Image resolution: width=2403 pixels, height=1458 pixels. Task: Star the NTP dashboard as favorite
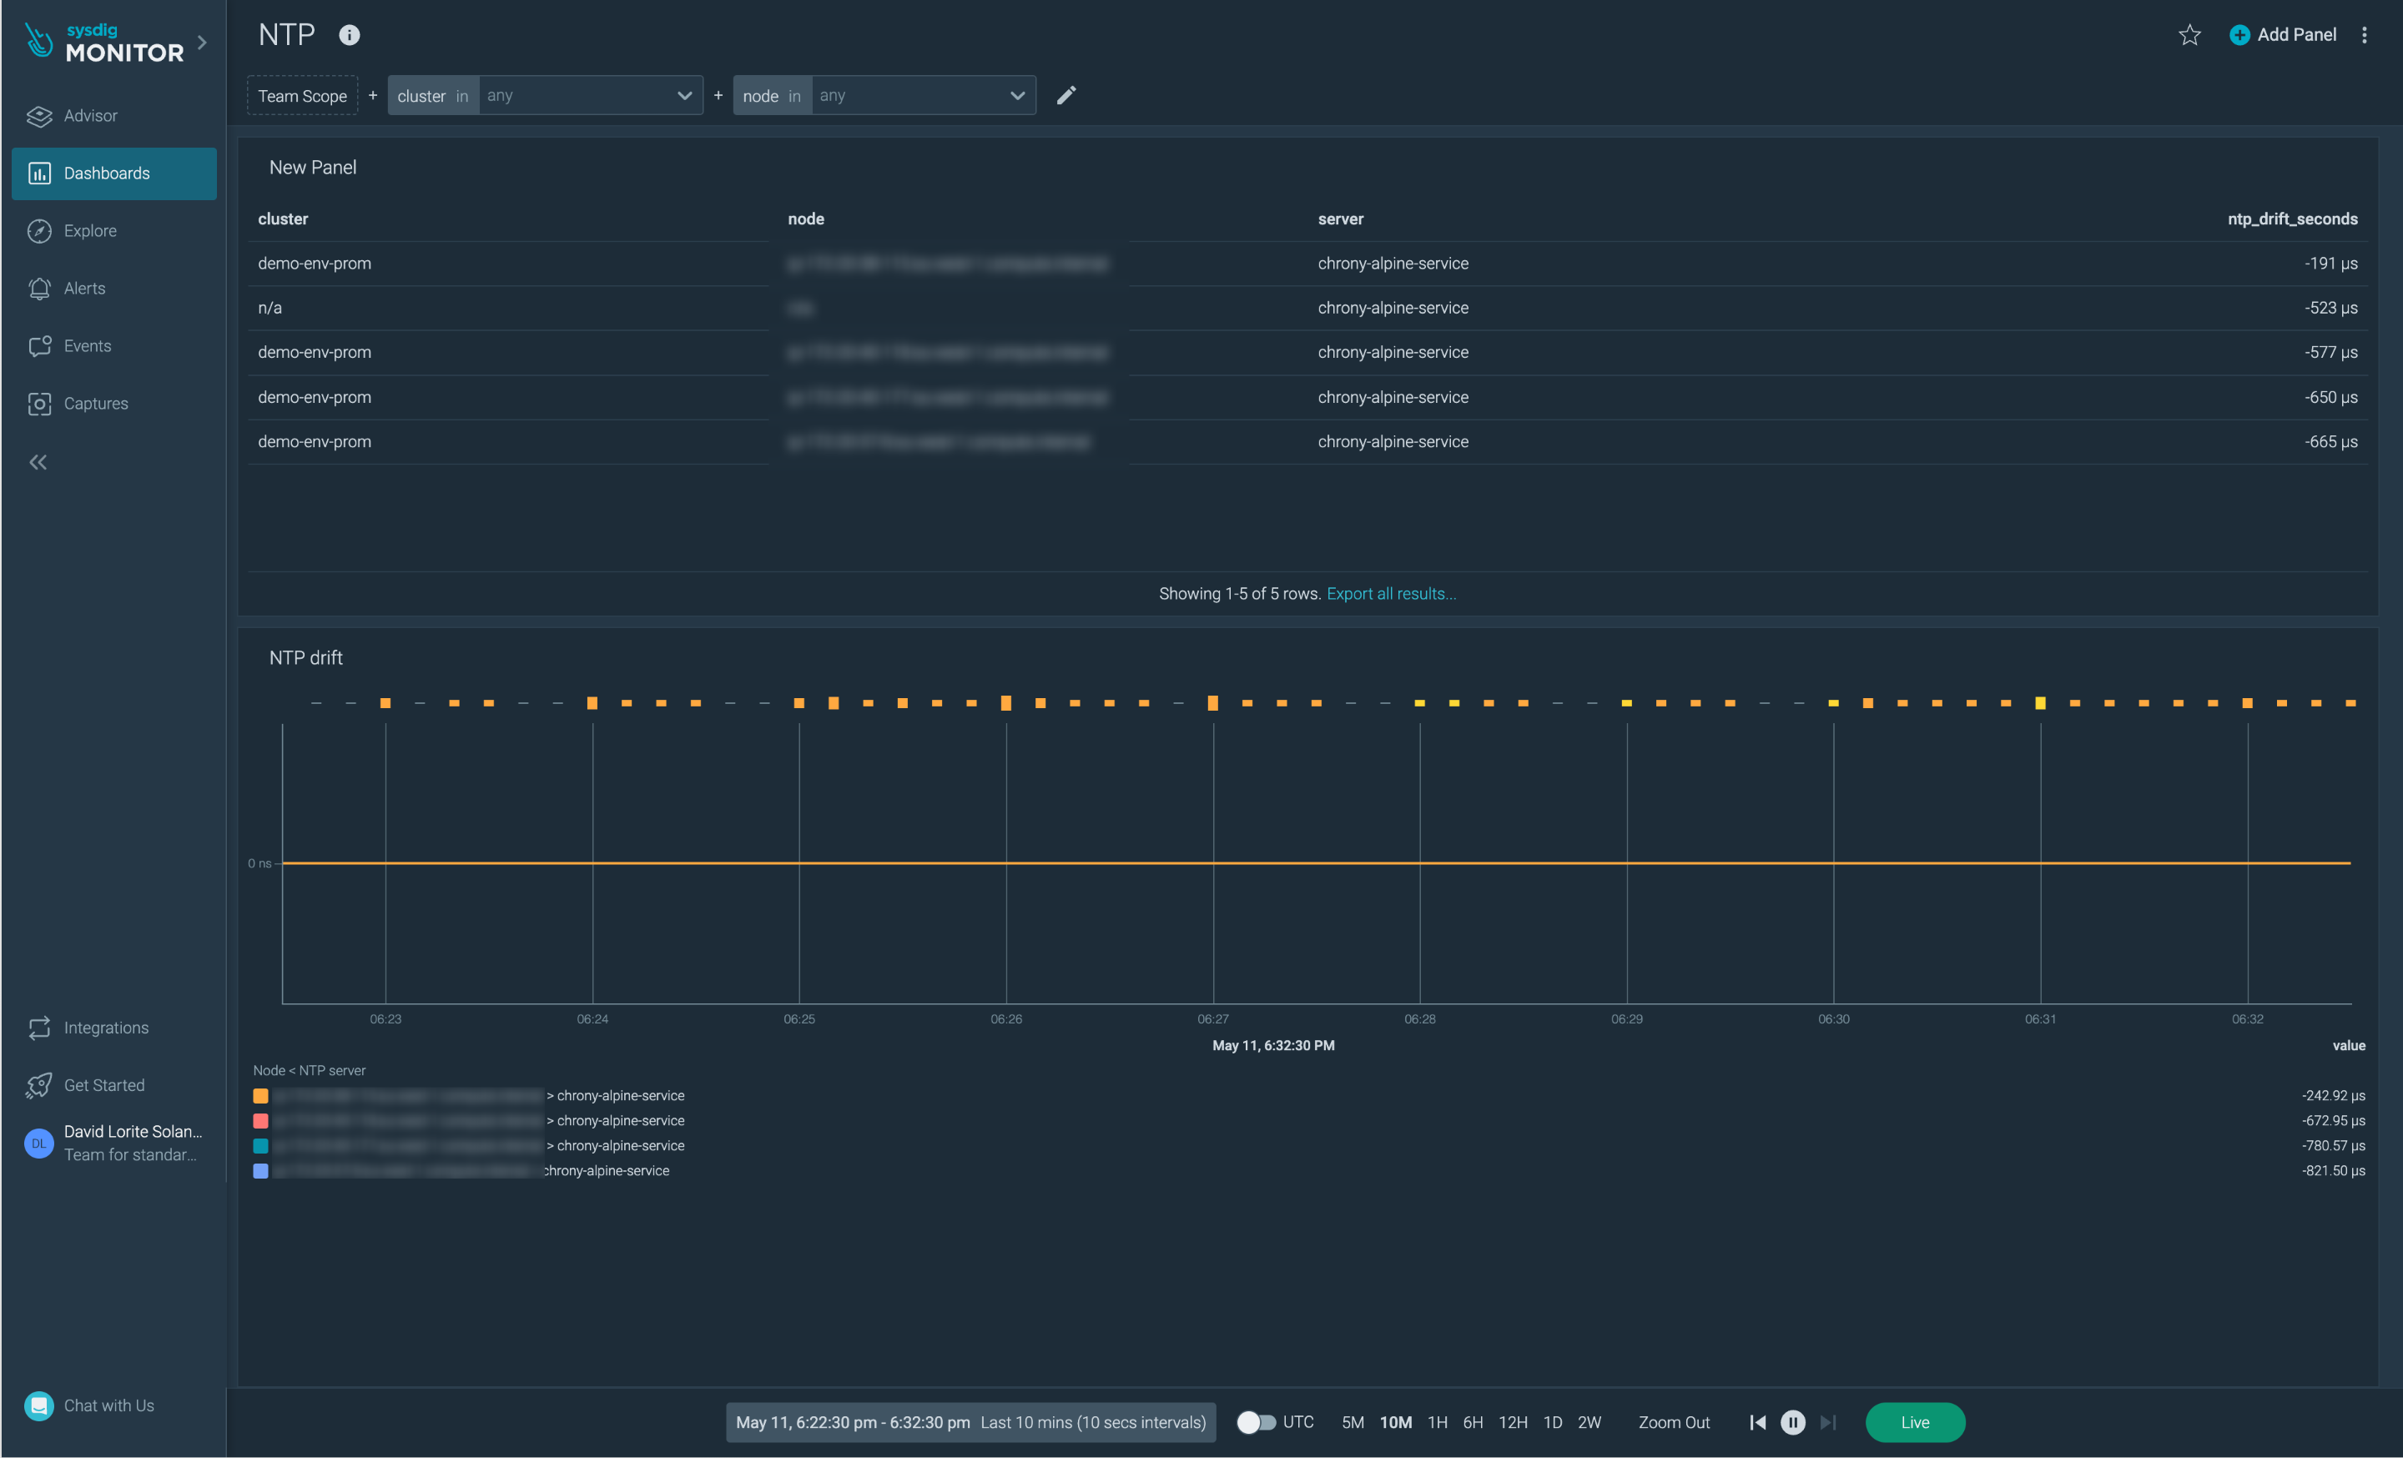pos(2189,34)
